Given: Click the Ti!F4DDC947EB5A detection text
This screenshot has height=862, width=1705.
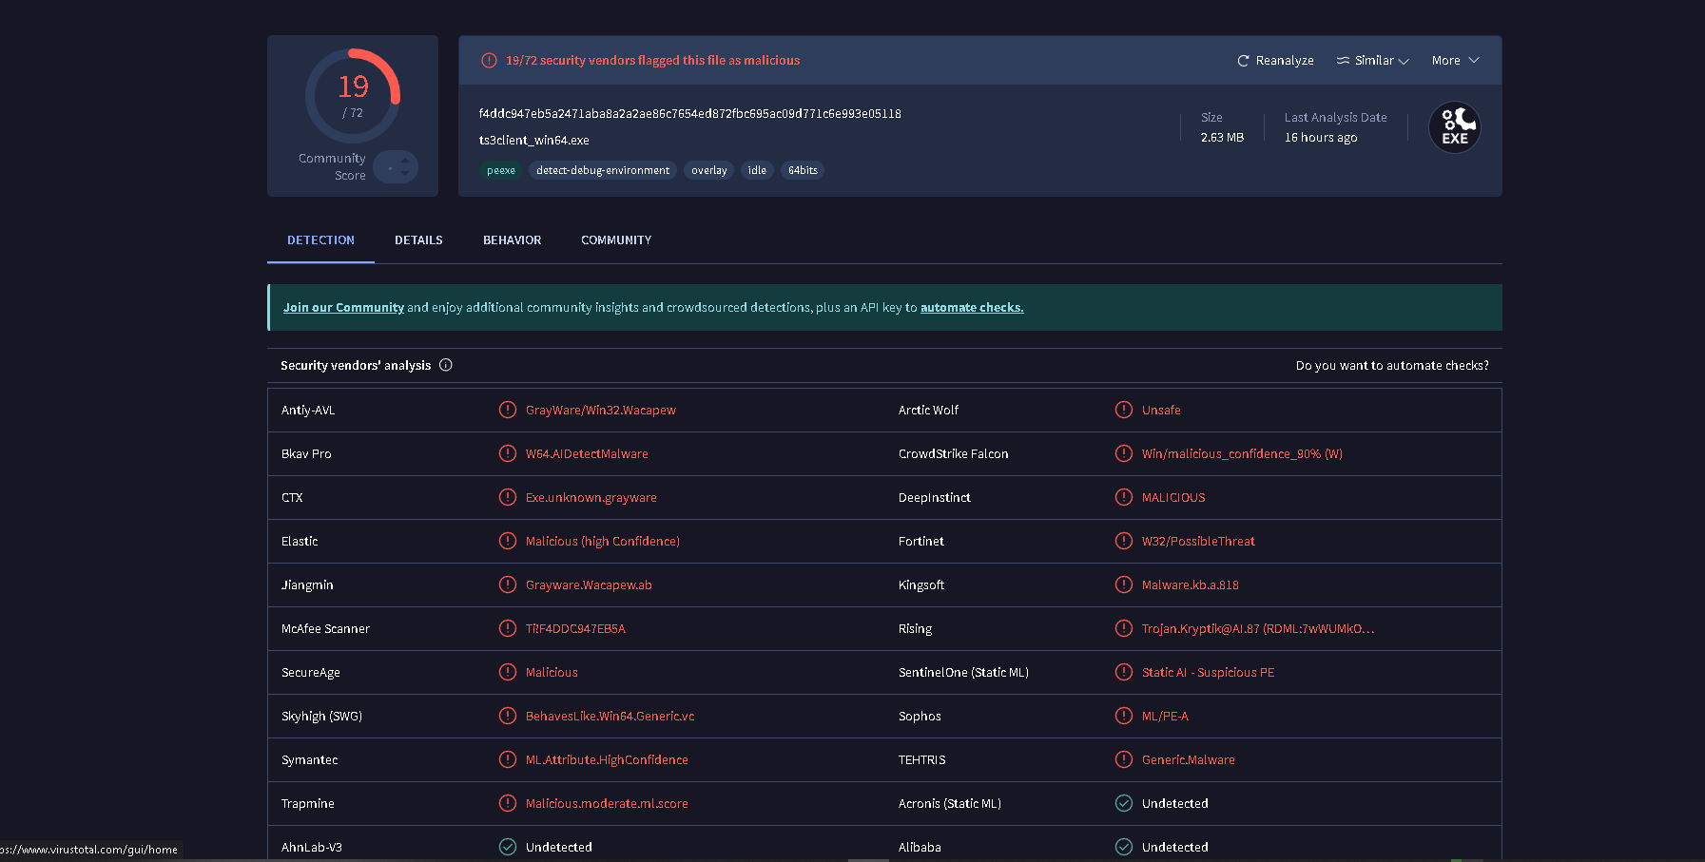Looking at the screenshot, I should [575, 629].
